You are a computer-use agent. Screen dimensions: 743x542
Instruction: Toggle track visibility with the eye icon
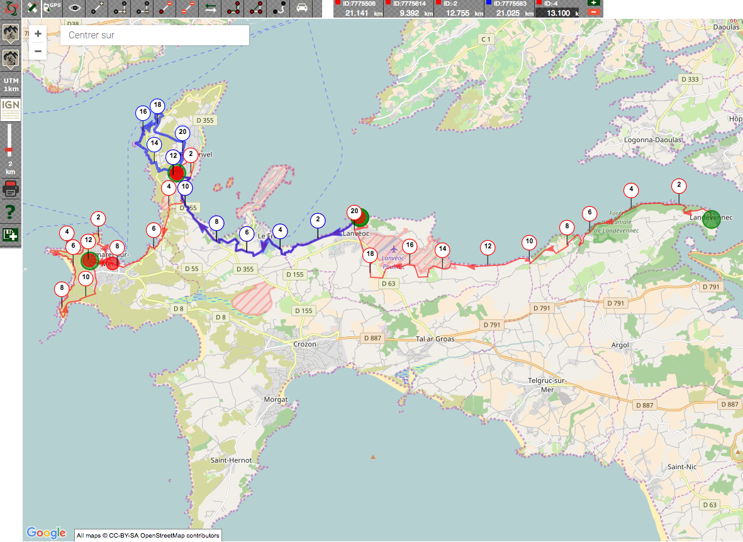point(75,8)
